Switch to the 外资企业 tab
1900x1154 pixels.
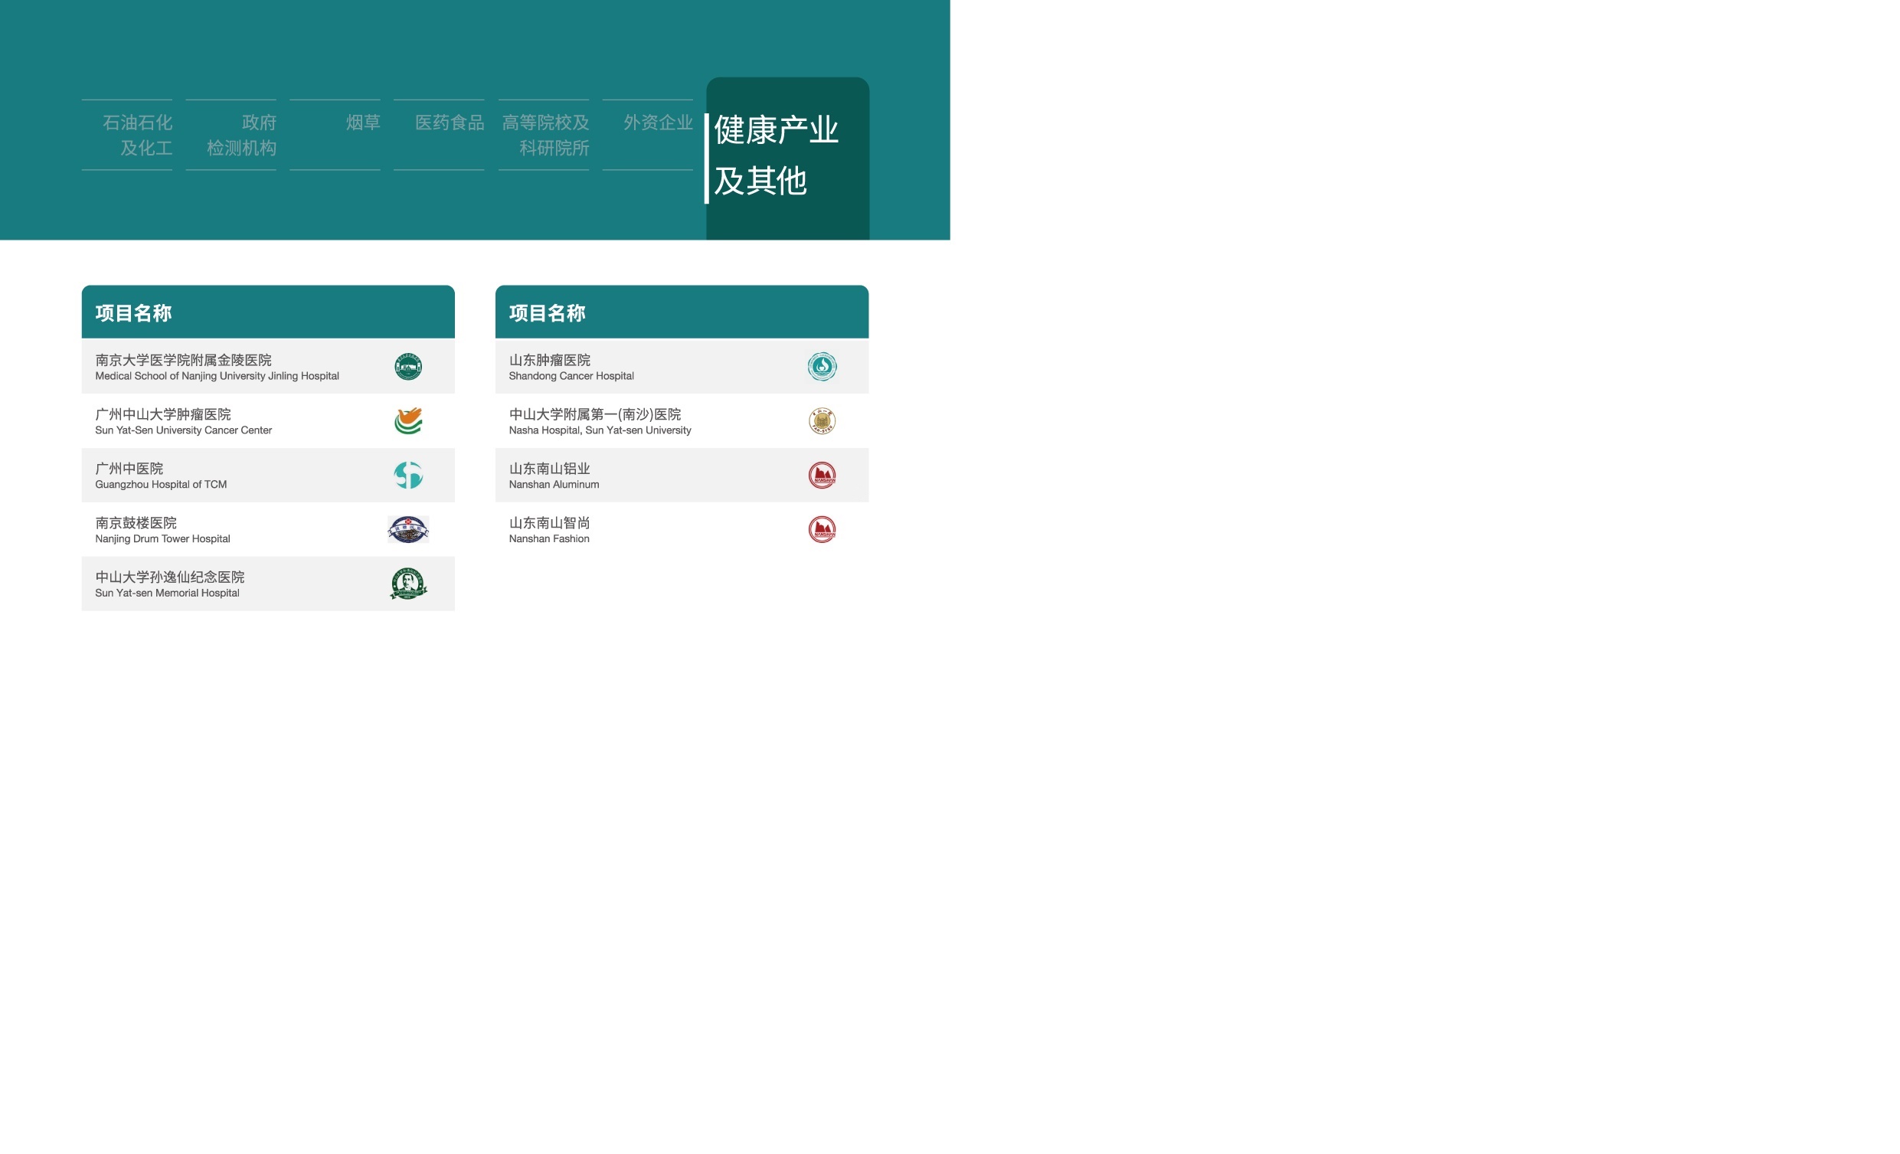pos(649,135)
